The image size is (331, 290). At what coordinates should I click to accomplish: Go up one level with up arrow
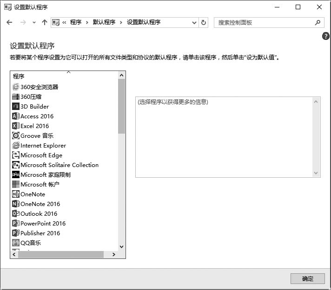(45, 22)
